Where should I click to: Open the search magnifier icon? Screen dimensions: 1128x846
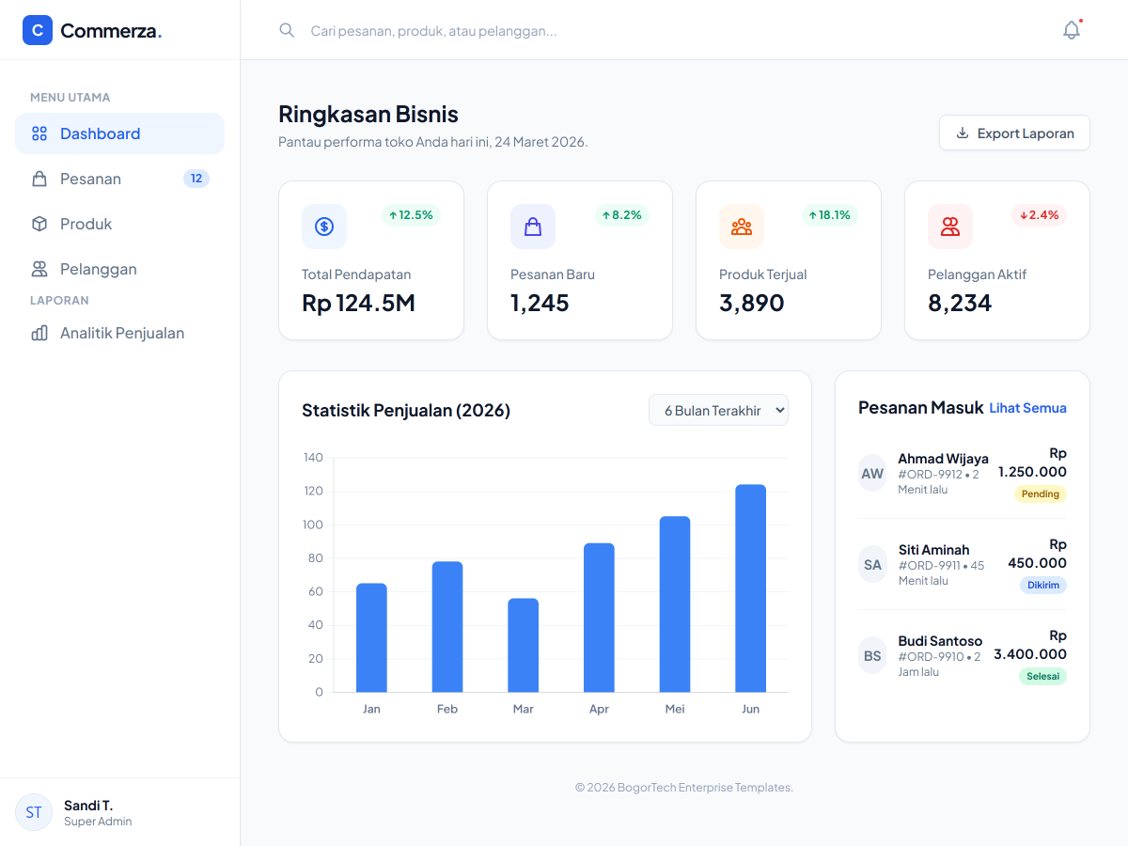tap(287, 30)
